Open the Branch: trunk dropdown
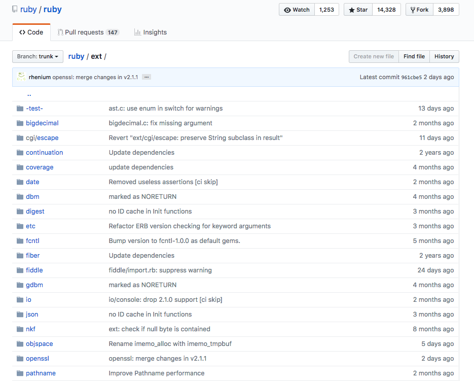The height and width of the screenshot is (381, 474). (38, 57)
